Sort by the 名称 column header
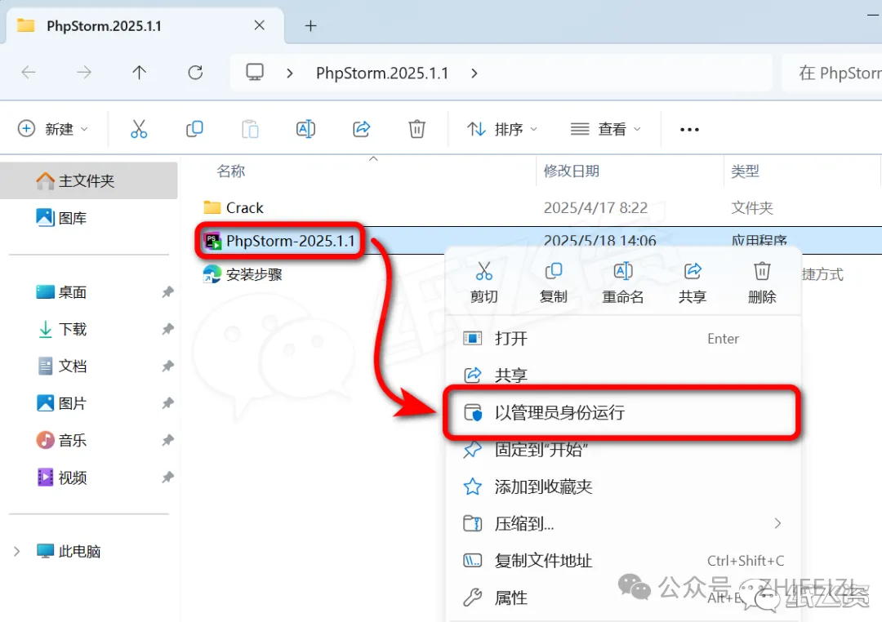The width and height of the screenshot is (882, 622). 231,171
